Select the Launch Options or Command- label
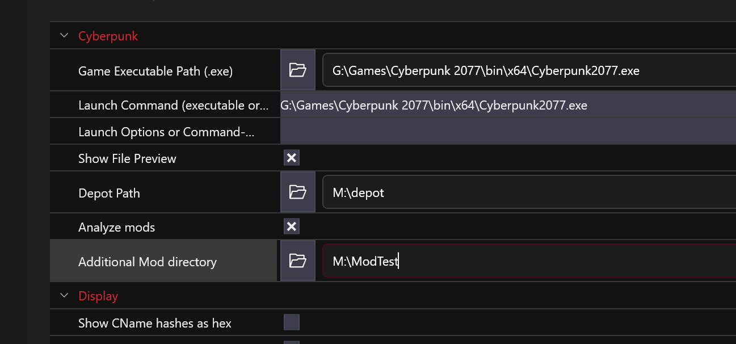 point(166,132)
